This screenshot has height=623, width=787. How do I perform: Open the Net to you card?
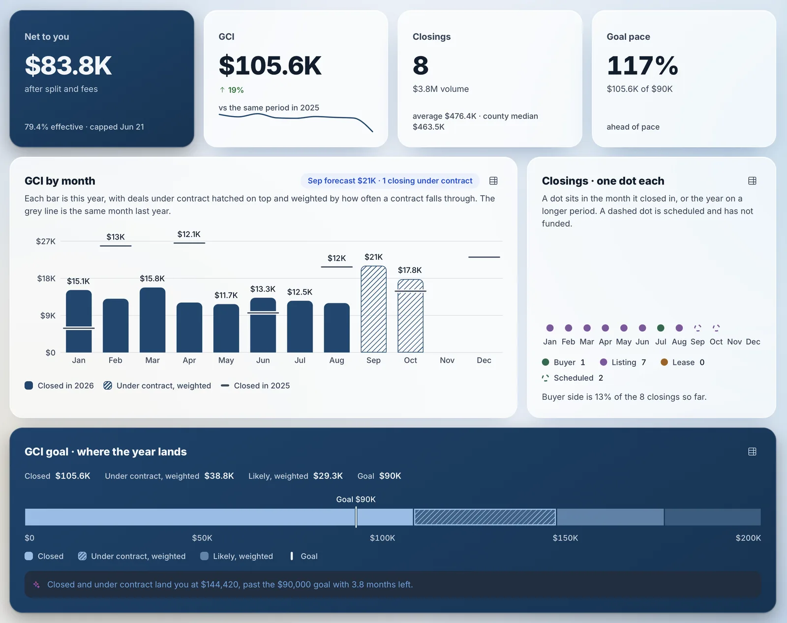point(102,79)
